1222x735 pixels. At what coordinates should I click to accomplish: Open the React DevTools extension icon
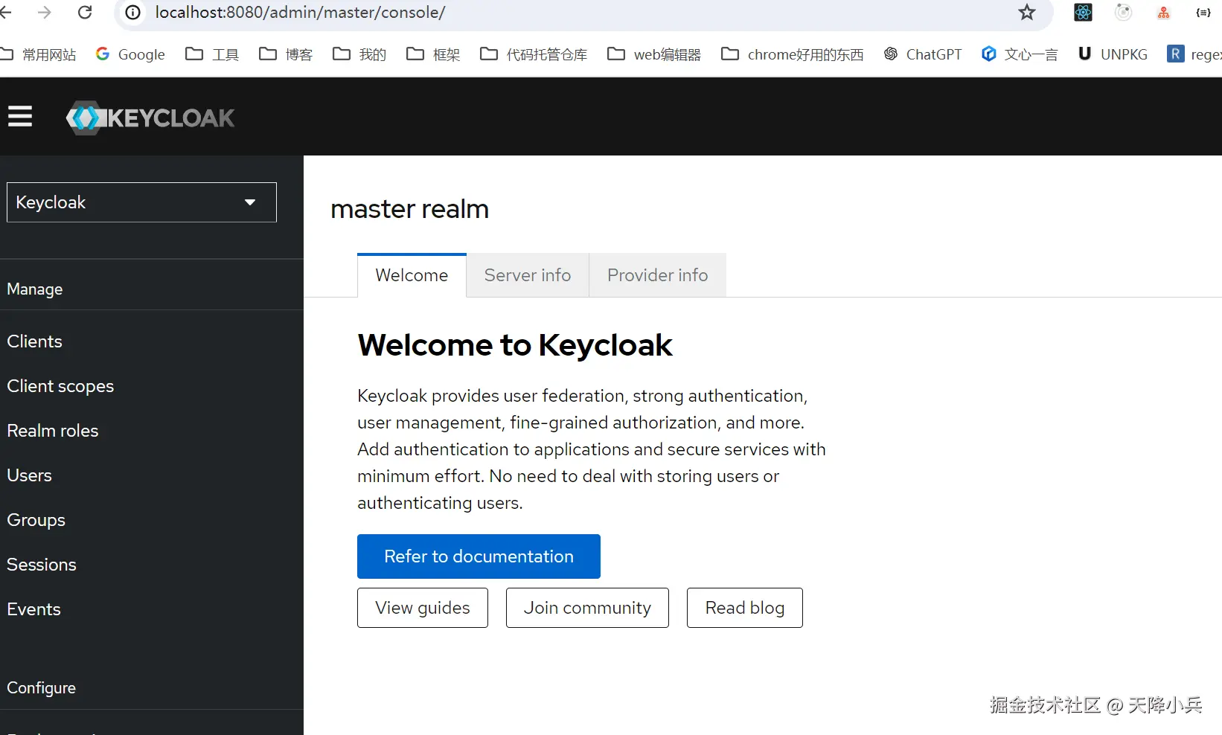tap(1083, 13)
